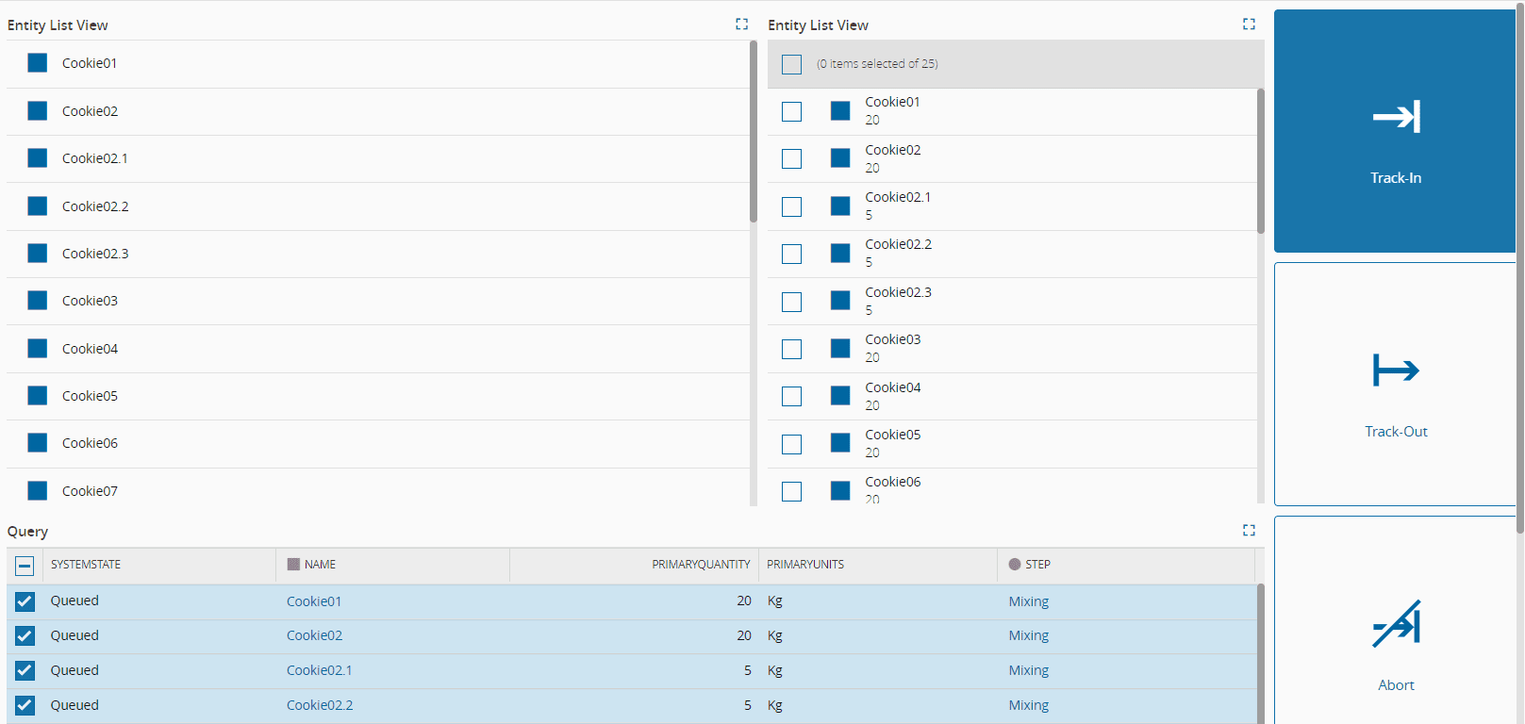This screenshot has width=1525, height=724.
Task: Click the blue square icon beside Cookie03 in left list
Action: (x=38, y=301)
